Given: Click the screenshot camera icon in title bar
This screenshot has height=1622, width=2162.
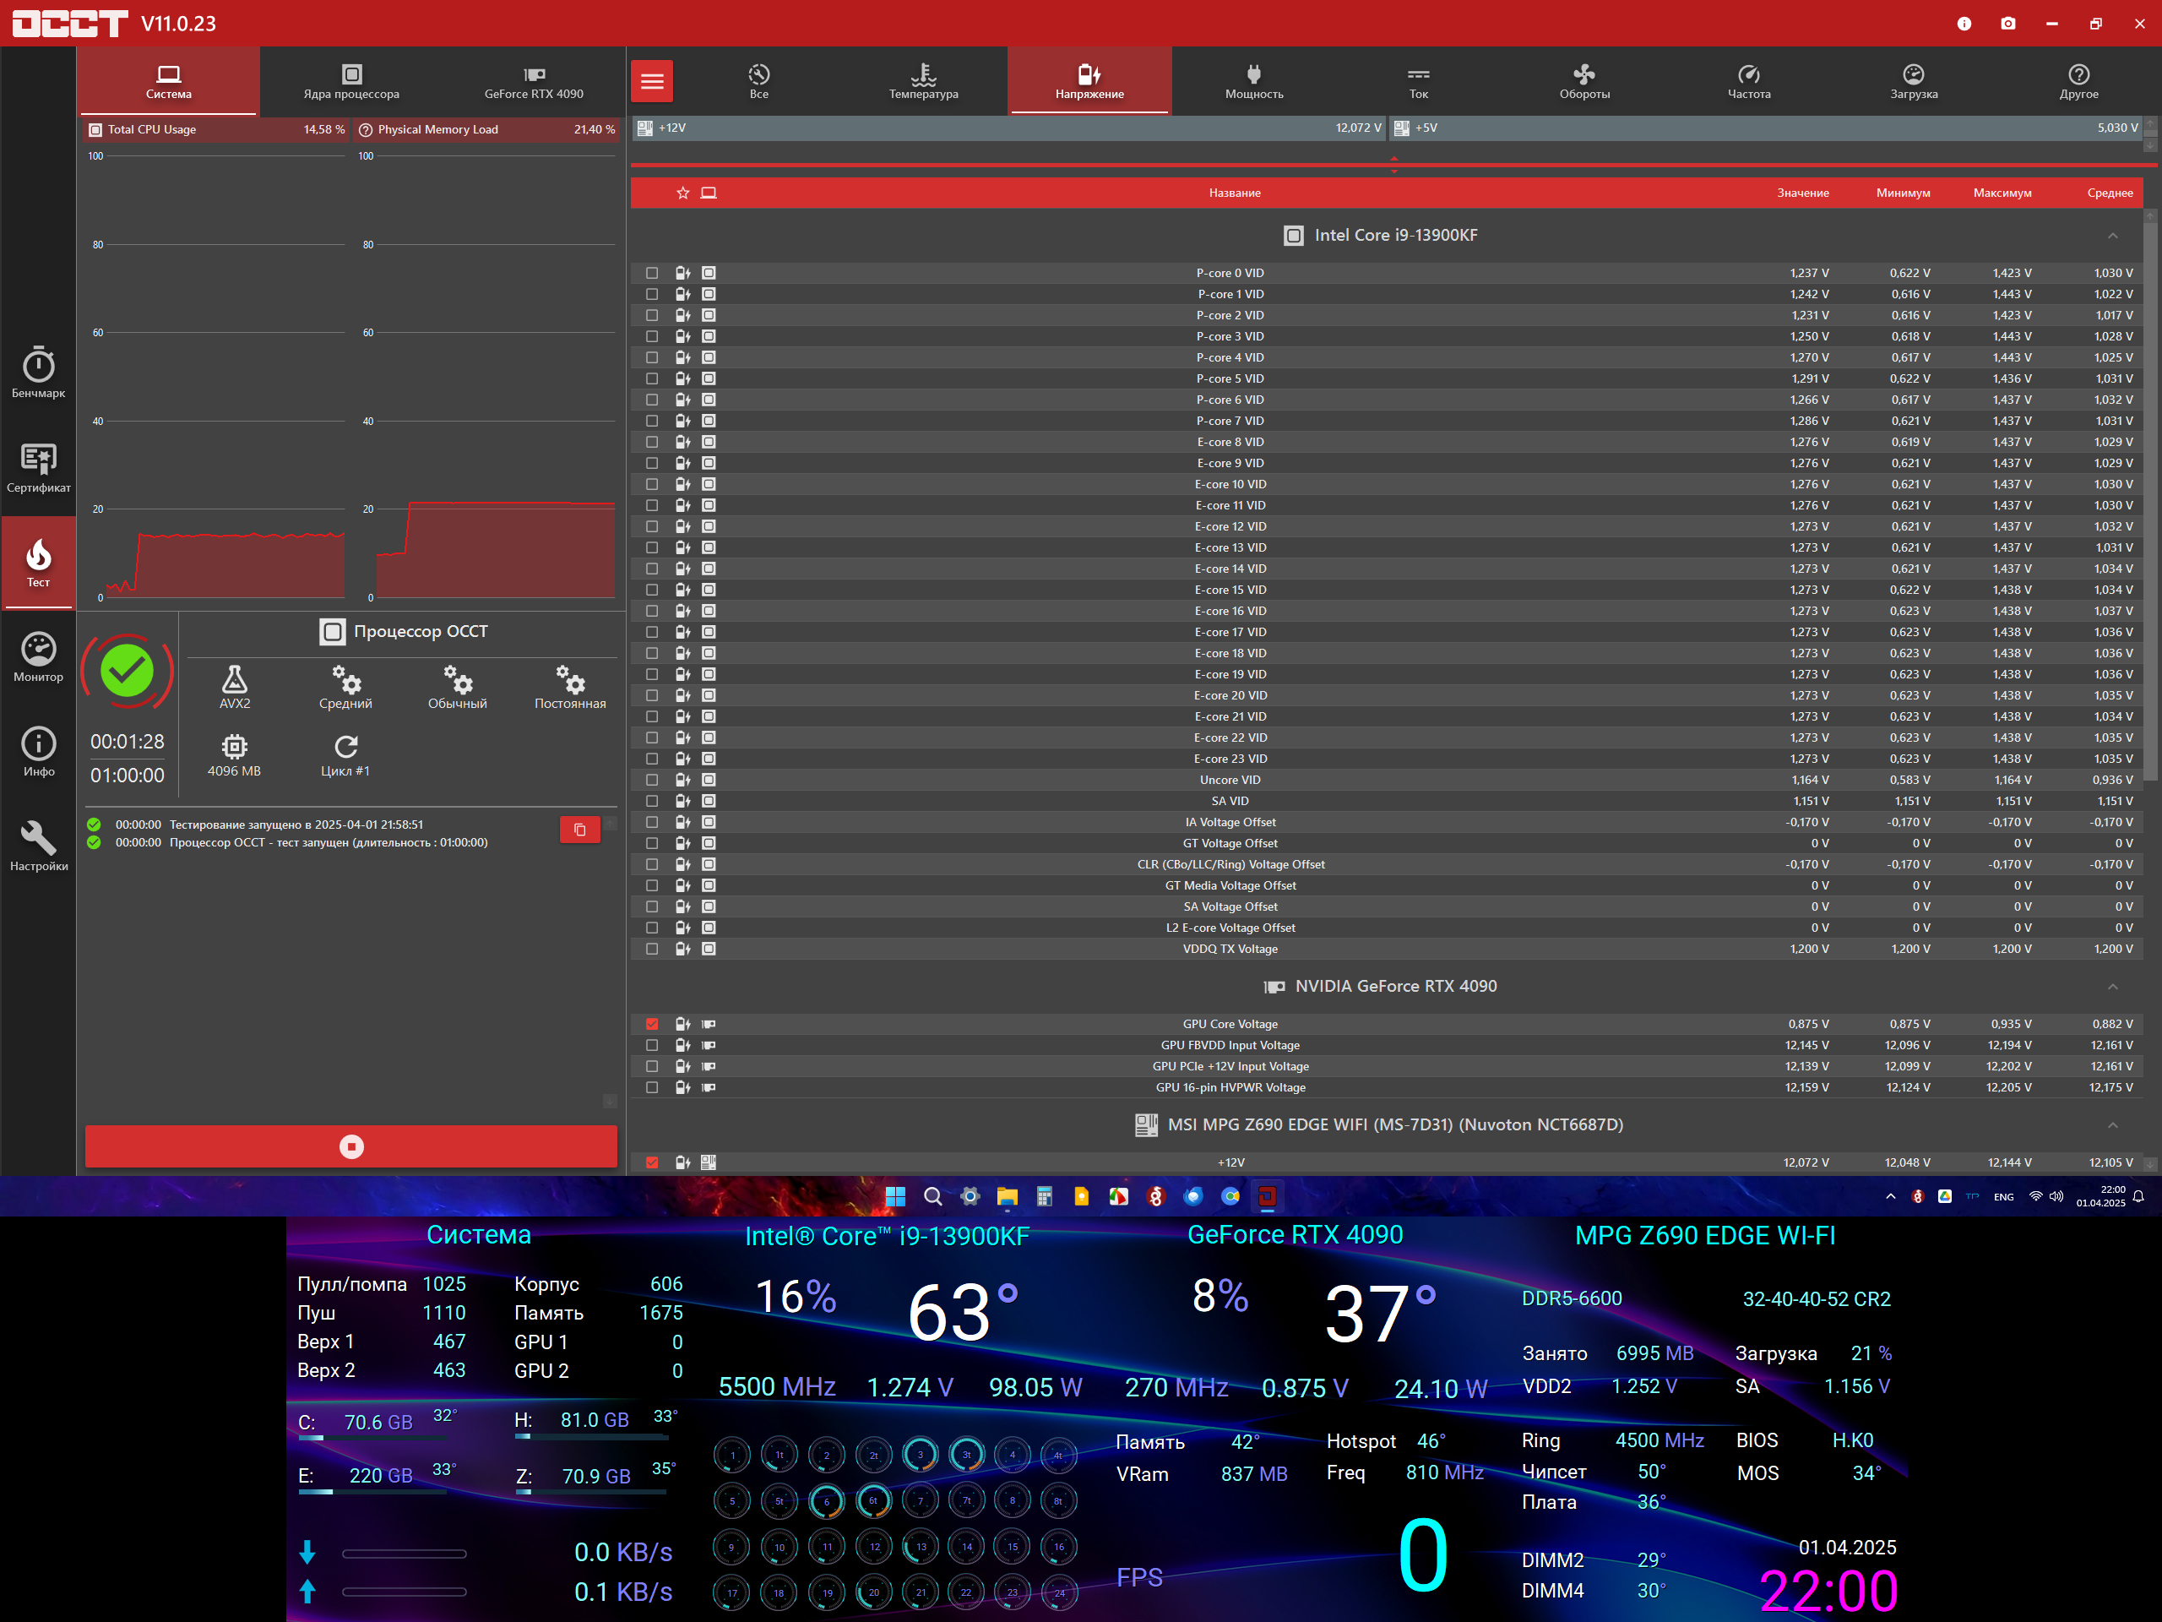Looking at the screenshot, I should tap(2007, 24).
